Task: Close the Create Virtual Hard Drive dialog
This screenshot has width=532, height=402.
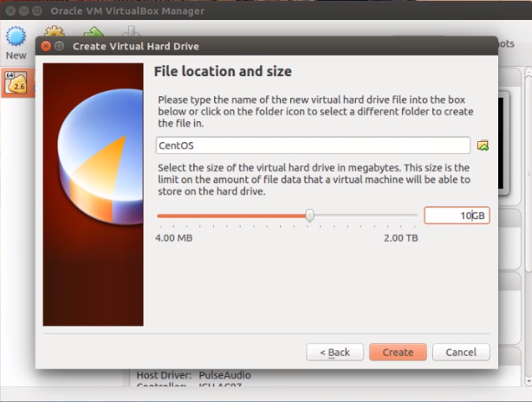Action: tap(46, 46)
